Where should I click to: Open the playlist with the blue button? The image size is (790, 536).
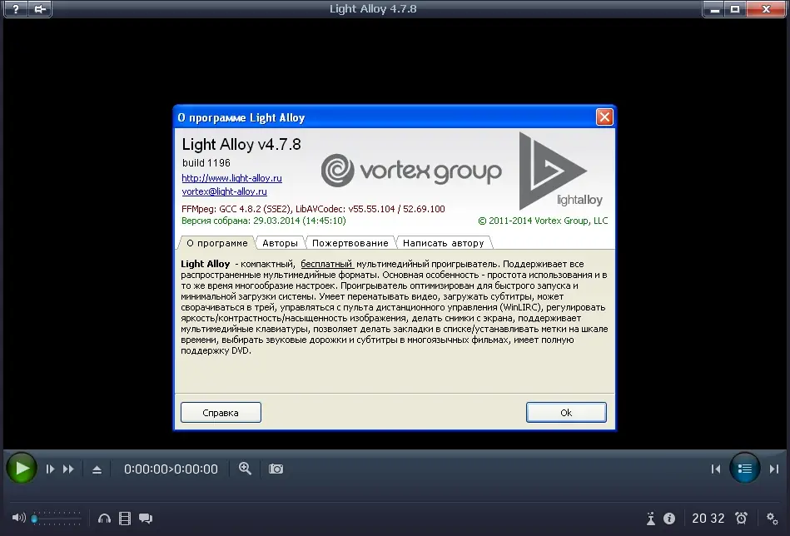745,469
